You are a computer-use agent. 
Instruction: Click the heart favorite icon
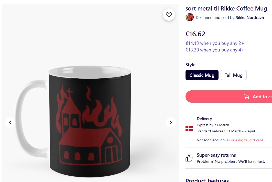(169, 15)
